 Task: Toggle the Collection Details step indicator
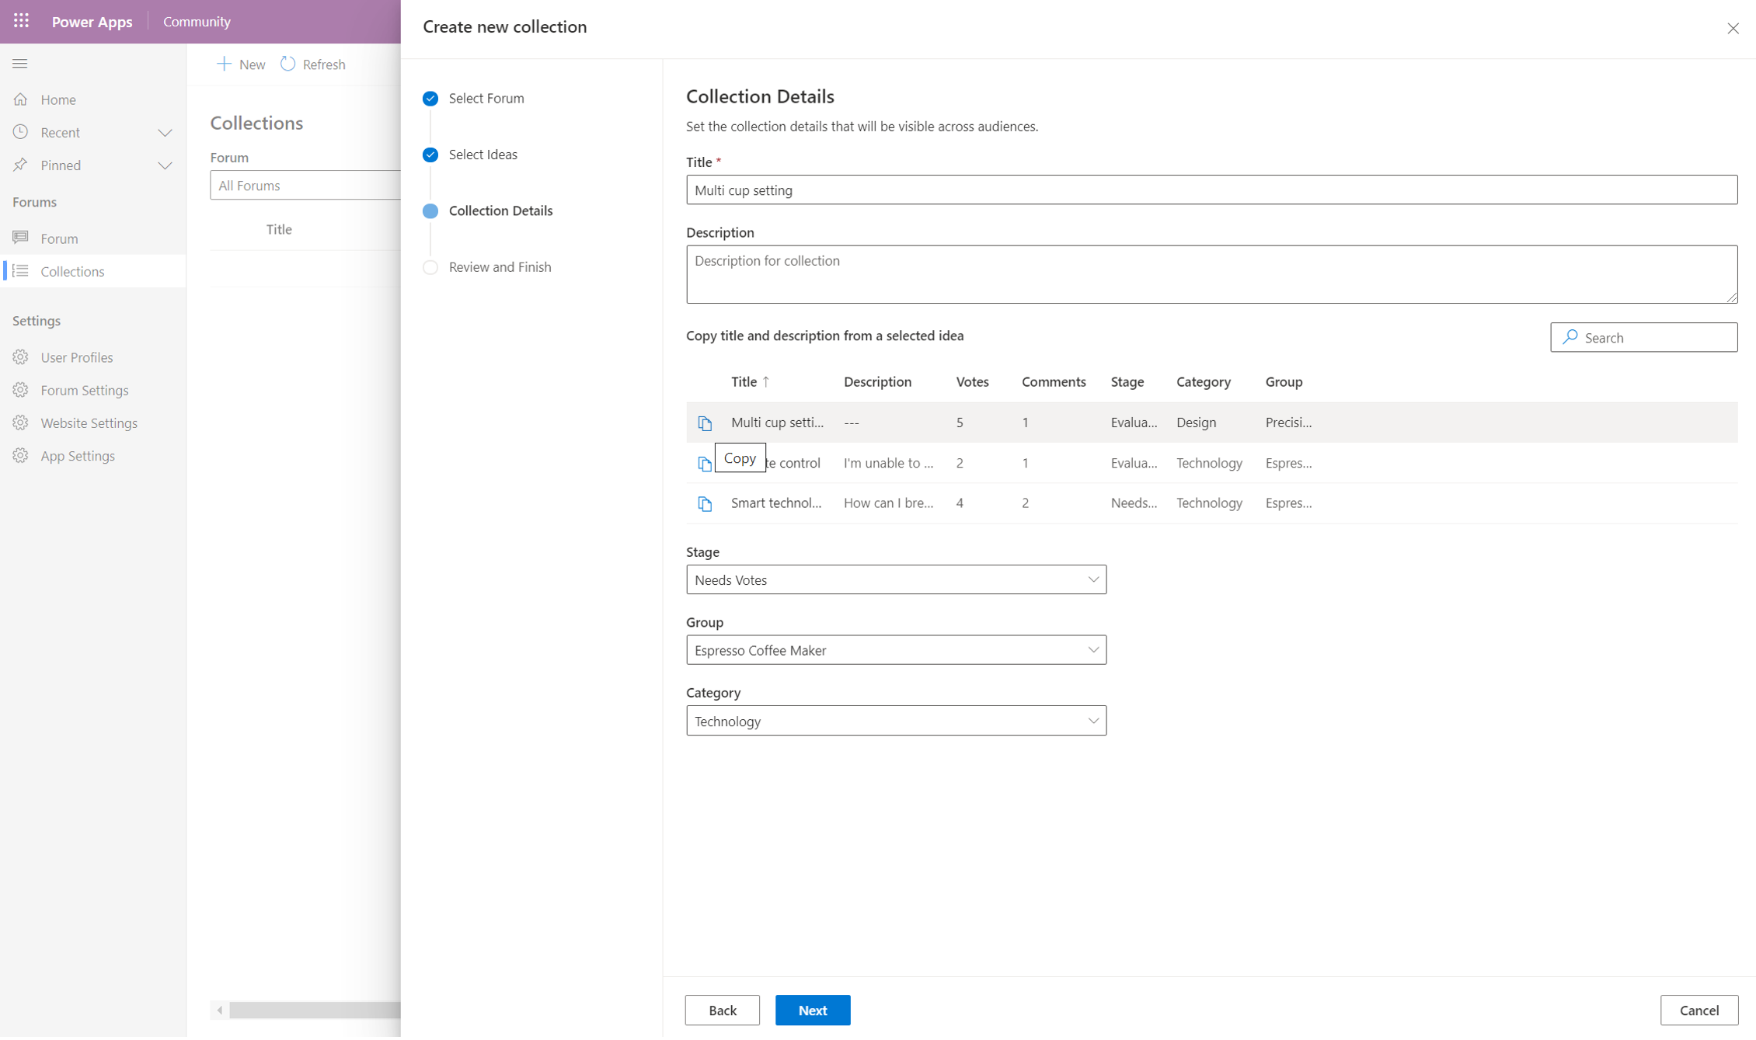point(430,210)
